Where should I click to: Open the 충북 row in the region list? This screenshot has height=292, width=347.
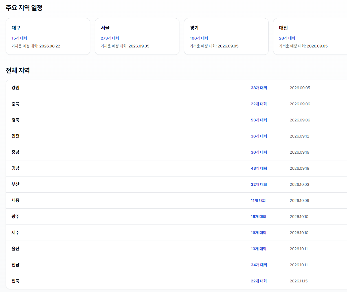point(176,104)
